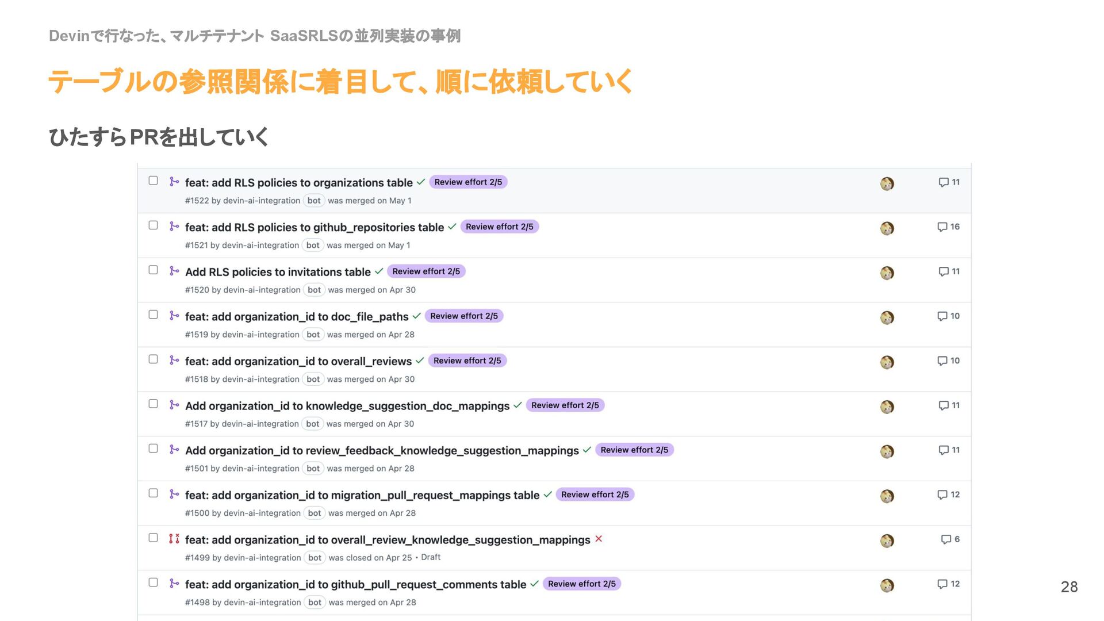Open PR for overall_review_knowledge_suggestion_mappings
The image size is (1104, 621).
[388, 540]
